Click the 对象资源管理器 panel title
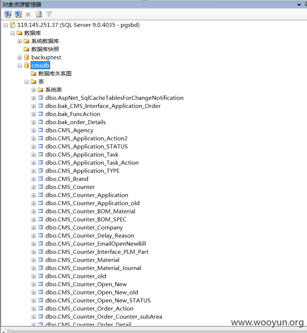 click(22, 4)
